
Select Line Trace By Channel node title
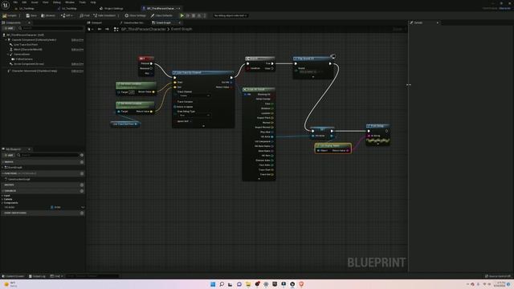tap(203, 72)
